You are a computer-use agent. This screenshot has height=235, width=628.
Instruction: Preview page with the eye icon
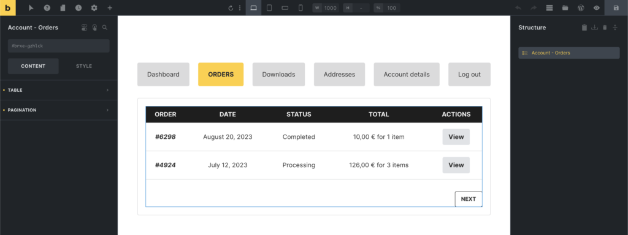point(596,8)
